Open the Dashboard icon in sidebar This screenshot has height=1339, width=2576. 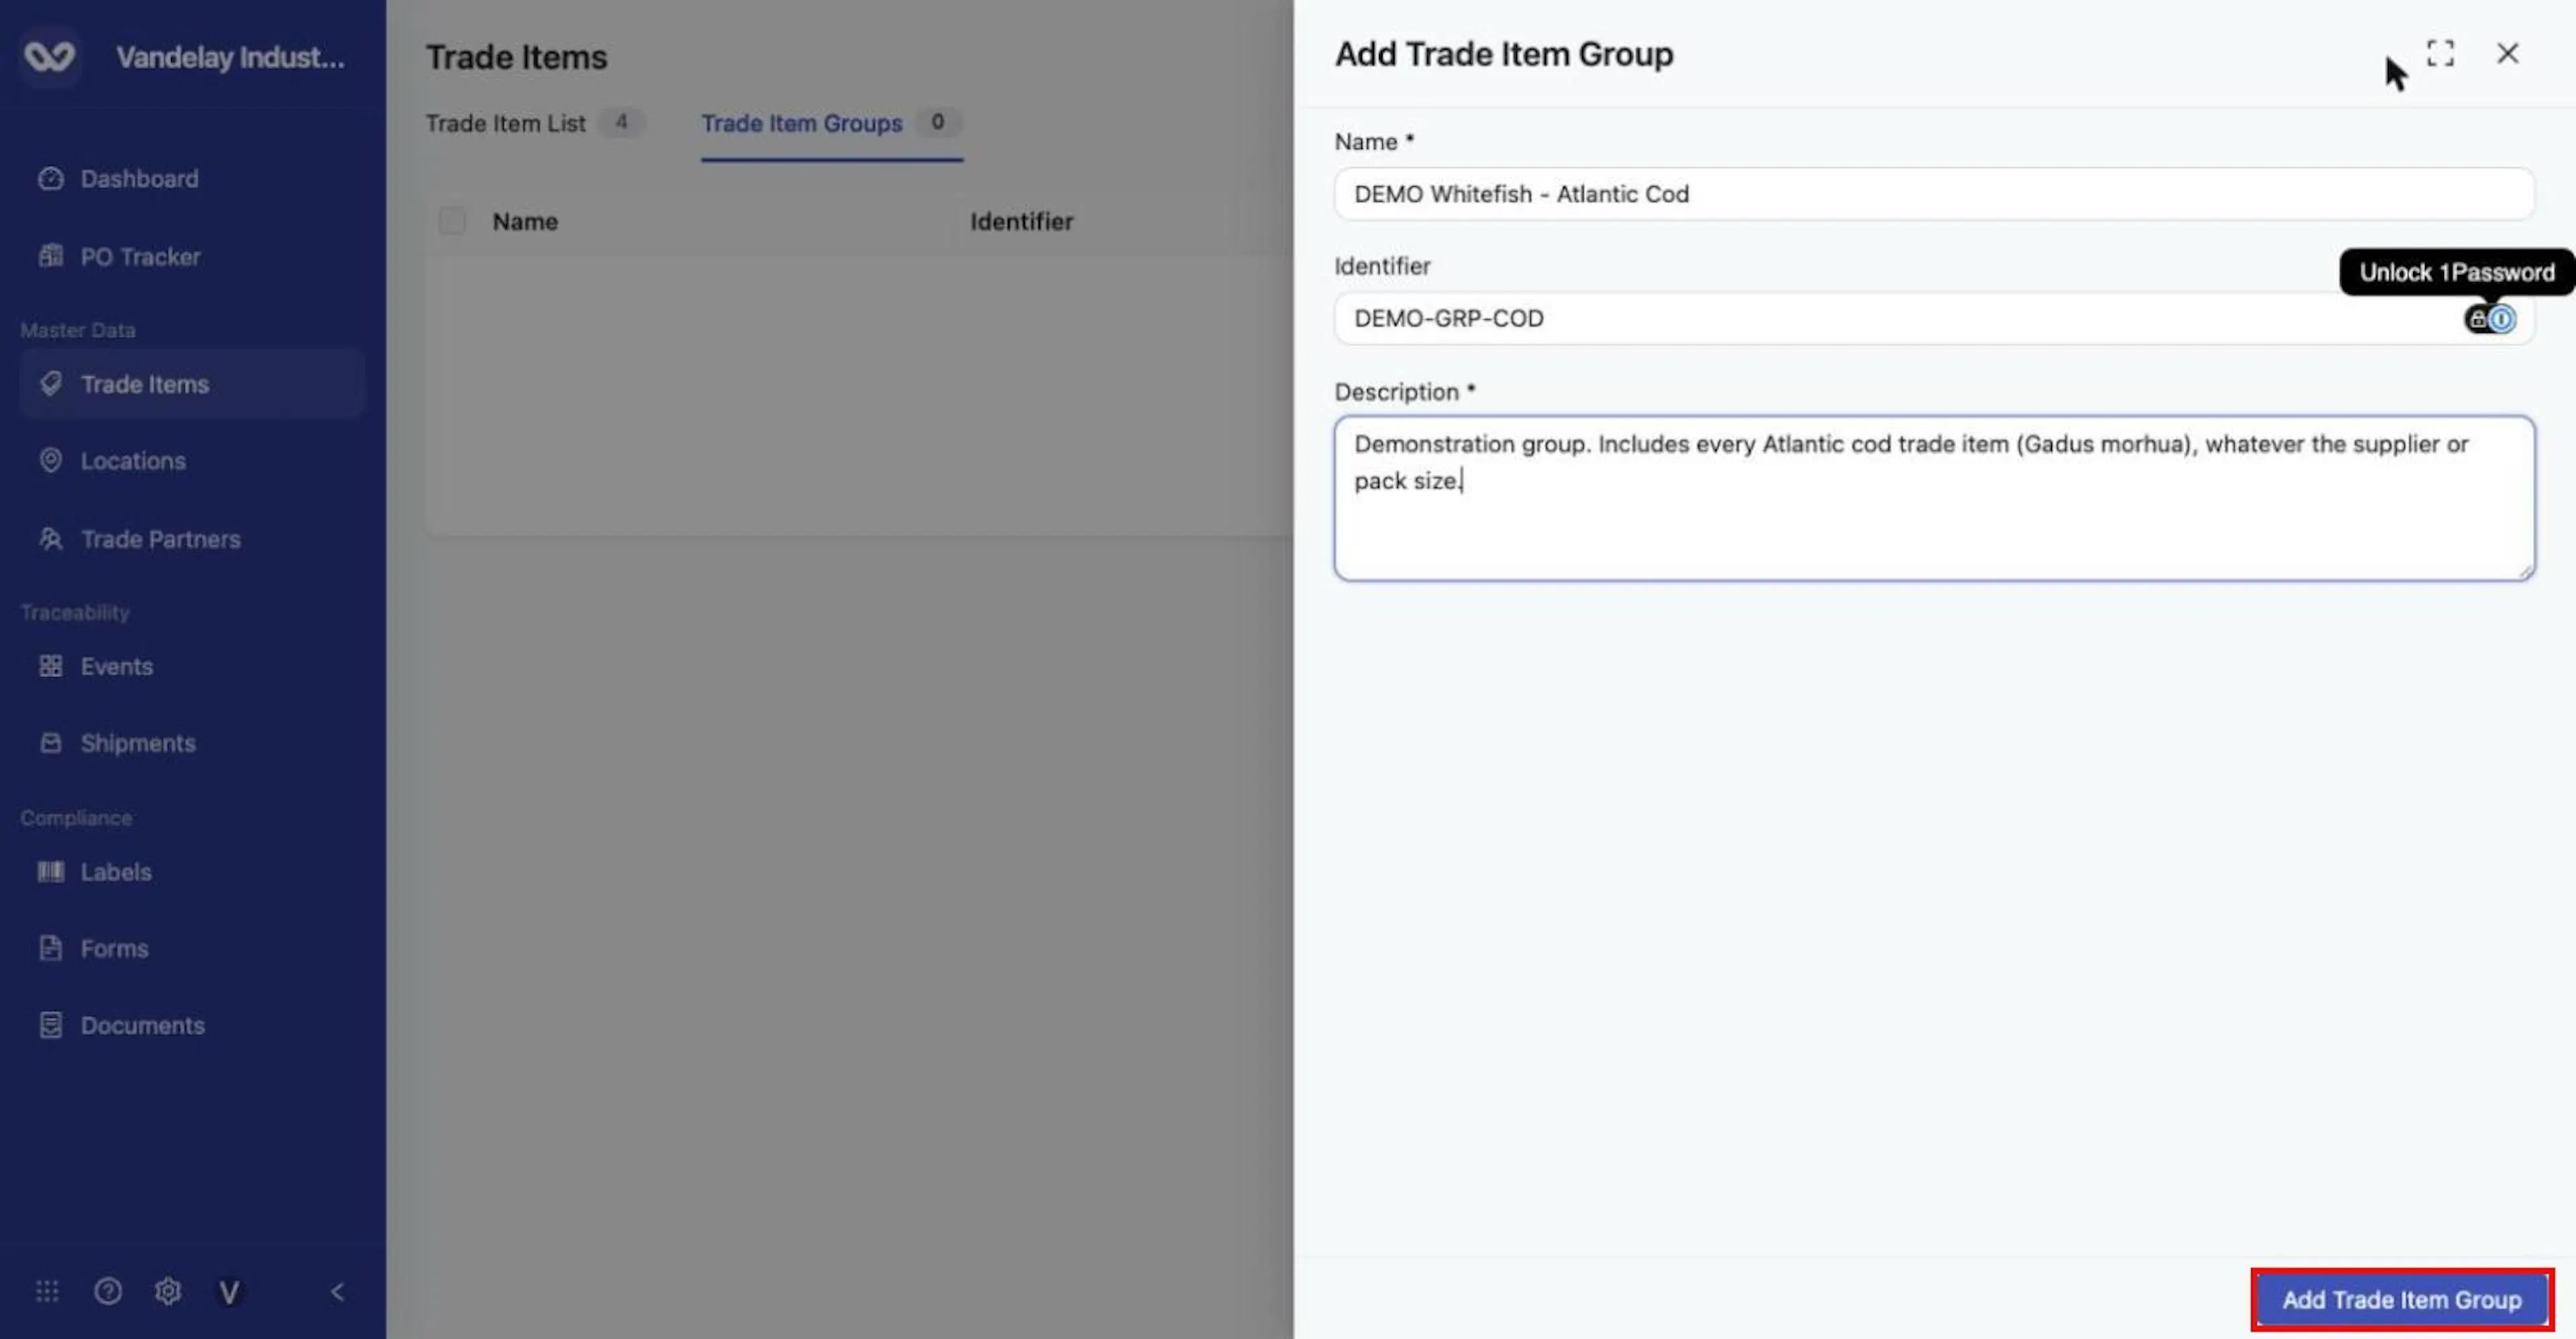click(x=51, y=179)
